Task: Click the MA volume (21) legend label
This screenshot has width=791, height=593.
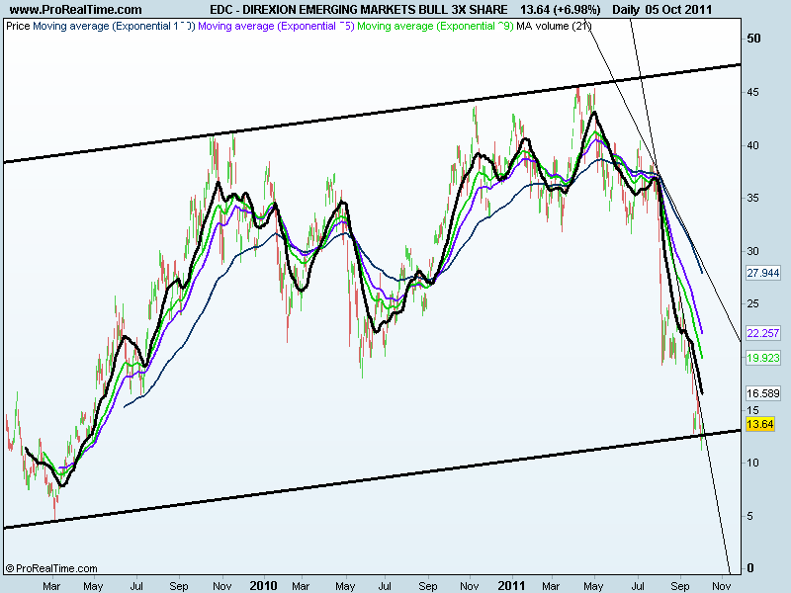Action: click(x=553, y=26)
